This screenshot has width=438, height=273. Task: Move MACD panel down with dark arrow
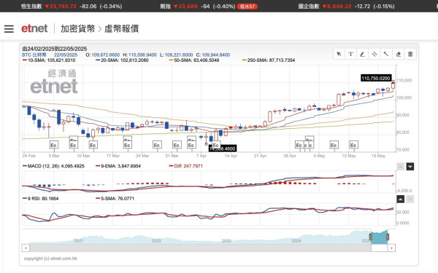[410, 167]
